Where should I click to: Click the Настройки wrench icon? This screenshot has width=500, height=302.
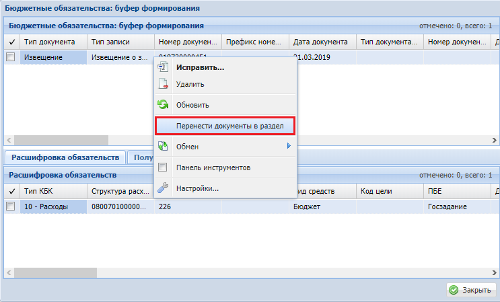pyautogui.click(x=162, y=188)
